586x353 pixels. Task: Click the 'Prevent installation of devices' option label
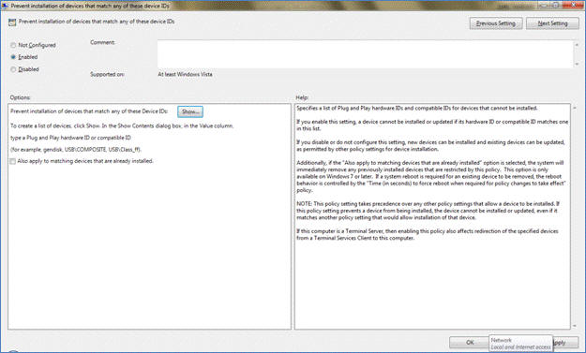pyautogui.click(x=89, y=111)
